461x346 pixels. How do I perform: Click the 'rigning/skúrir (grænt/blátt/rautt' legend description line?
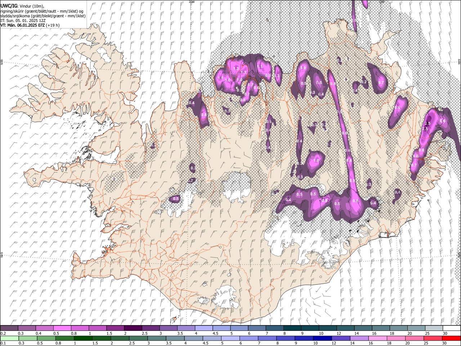[x=42, y=11]
